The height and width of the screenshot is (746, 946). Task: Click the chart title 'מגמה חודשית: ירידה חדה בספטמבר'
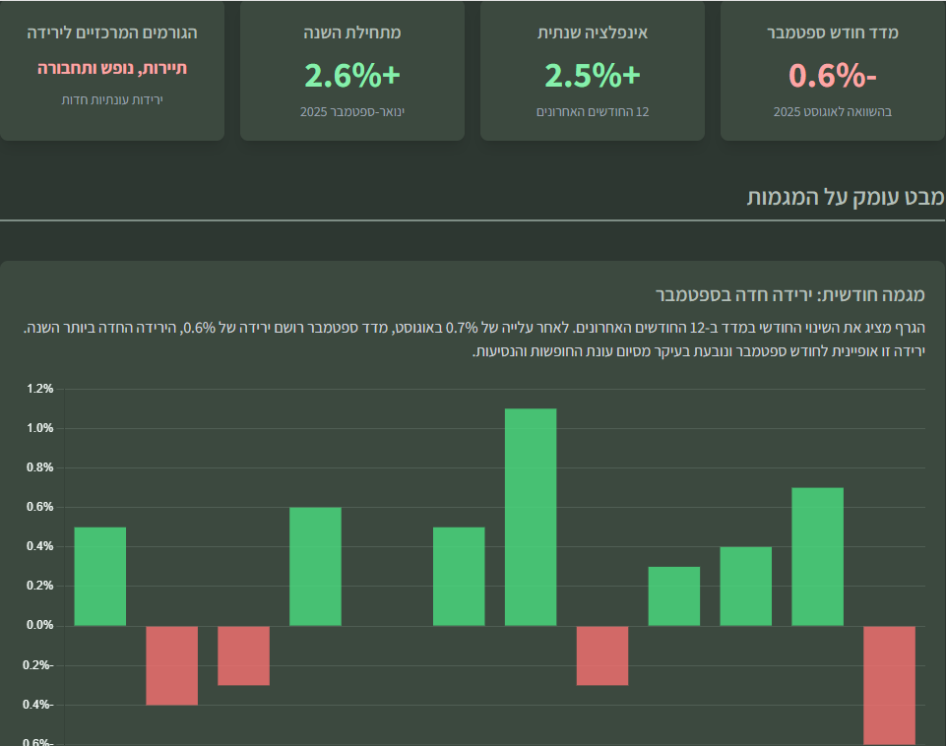click(790, 295)
